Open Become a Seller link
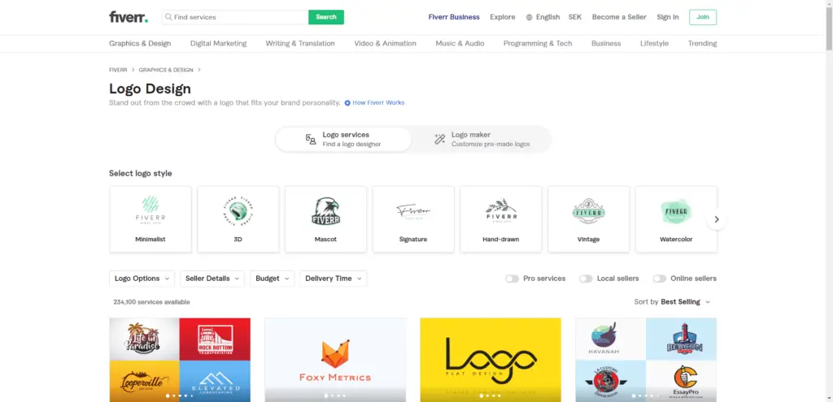Image resolution: width=833 pixels, height=402 pixels. point(619,17)
